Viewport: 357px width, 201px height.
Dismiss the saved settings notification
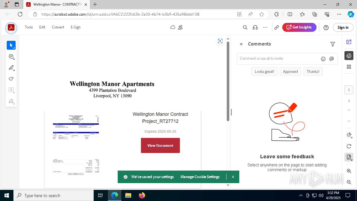233,177
